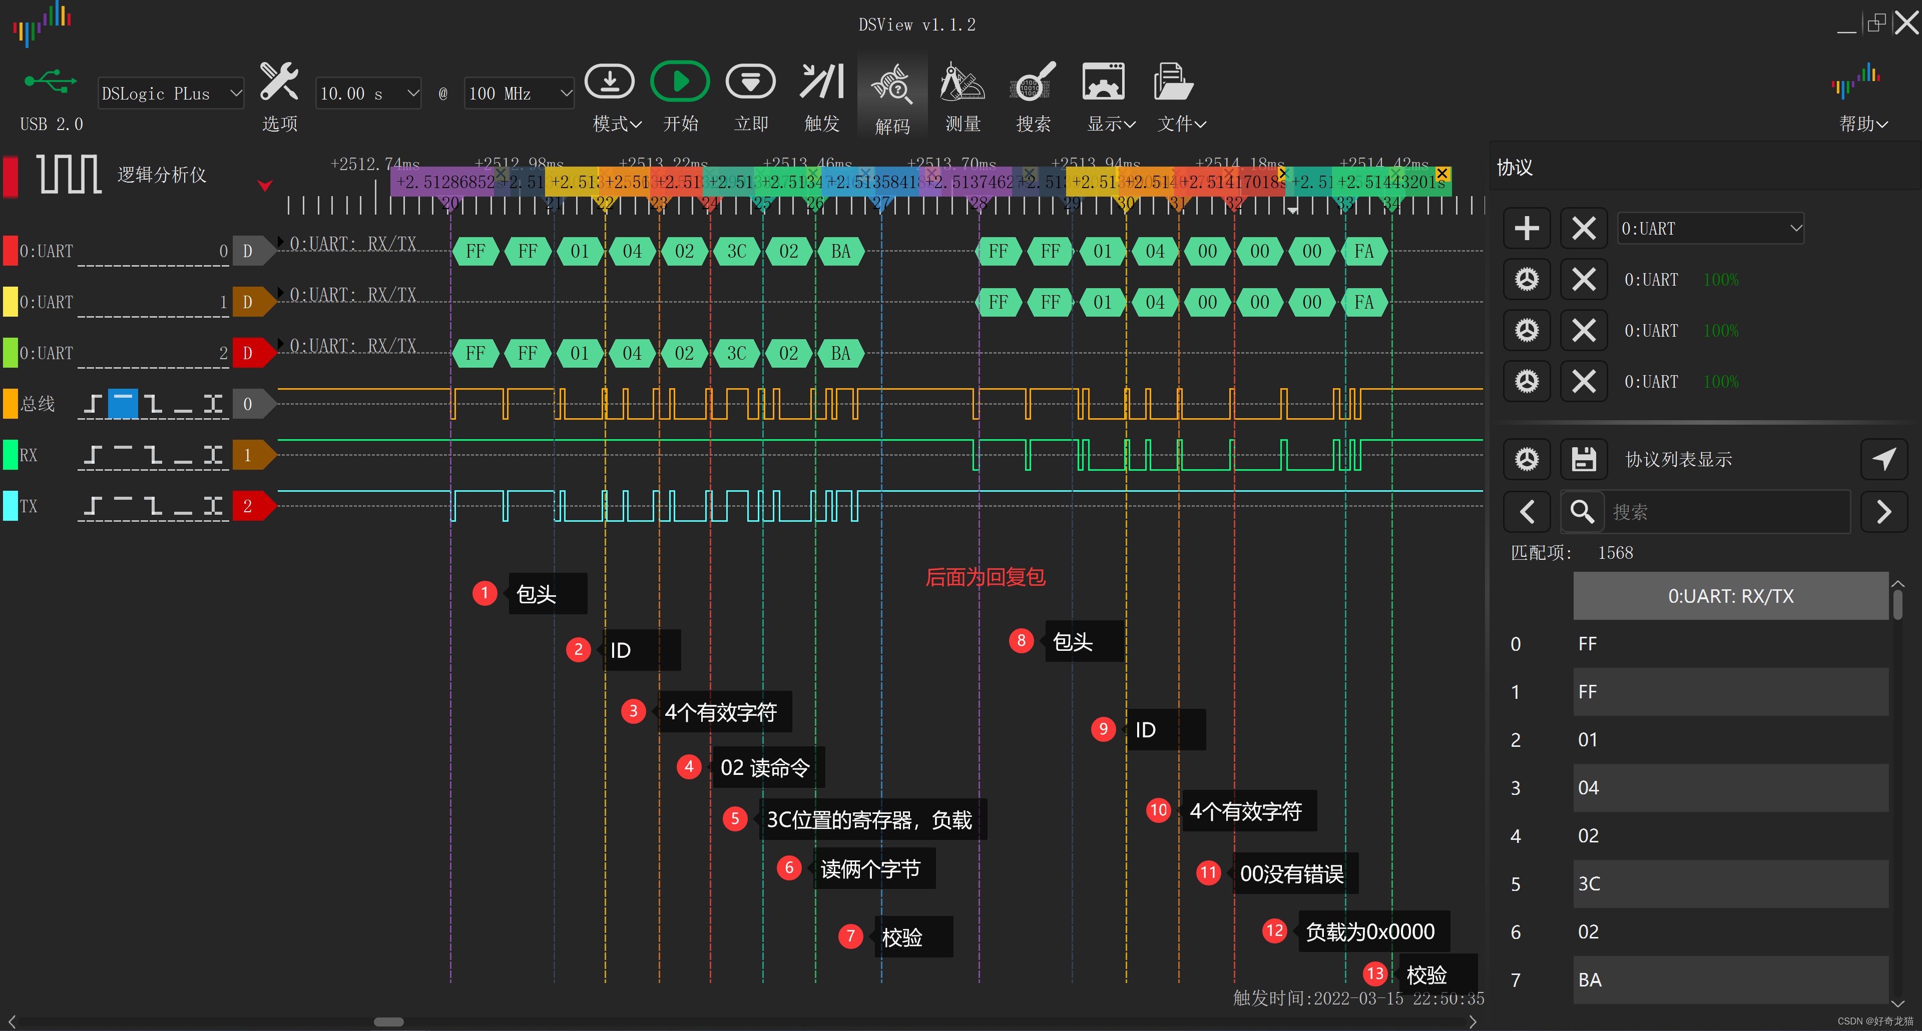Expand the 0:UART protocol selector dropdown
Image resolution: width=1922 pixels, height=1031 pixels.
click(x=1710, y=228)
